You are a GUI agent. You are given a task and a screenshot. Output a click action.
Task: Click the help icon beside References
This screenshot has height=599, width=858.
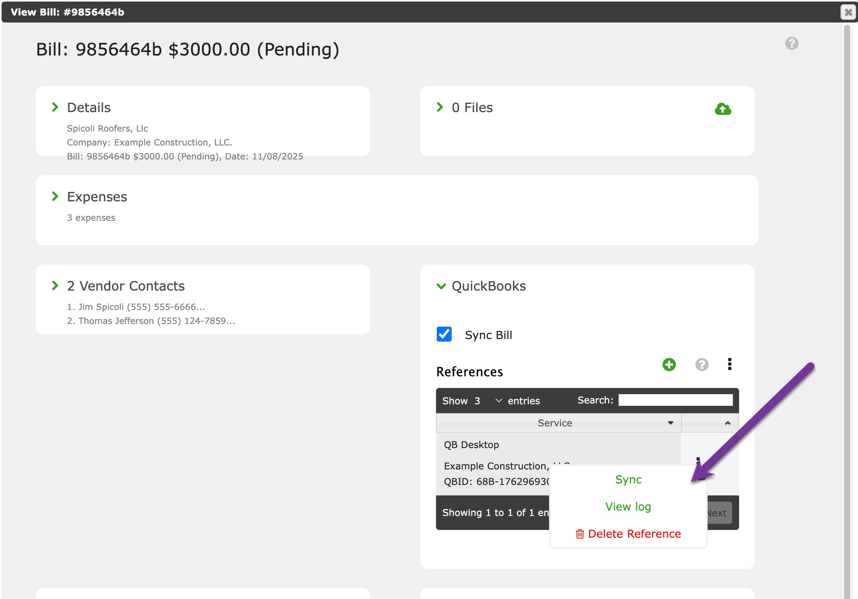pos(701,364)
